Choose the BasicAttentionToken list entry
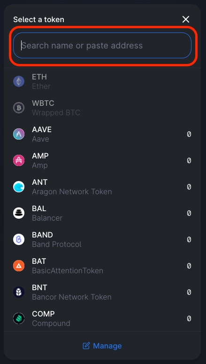206x364 pixels. (x=102, y=266)
